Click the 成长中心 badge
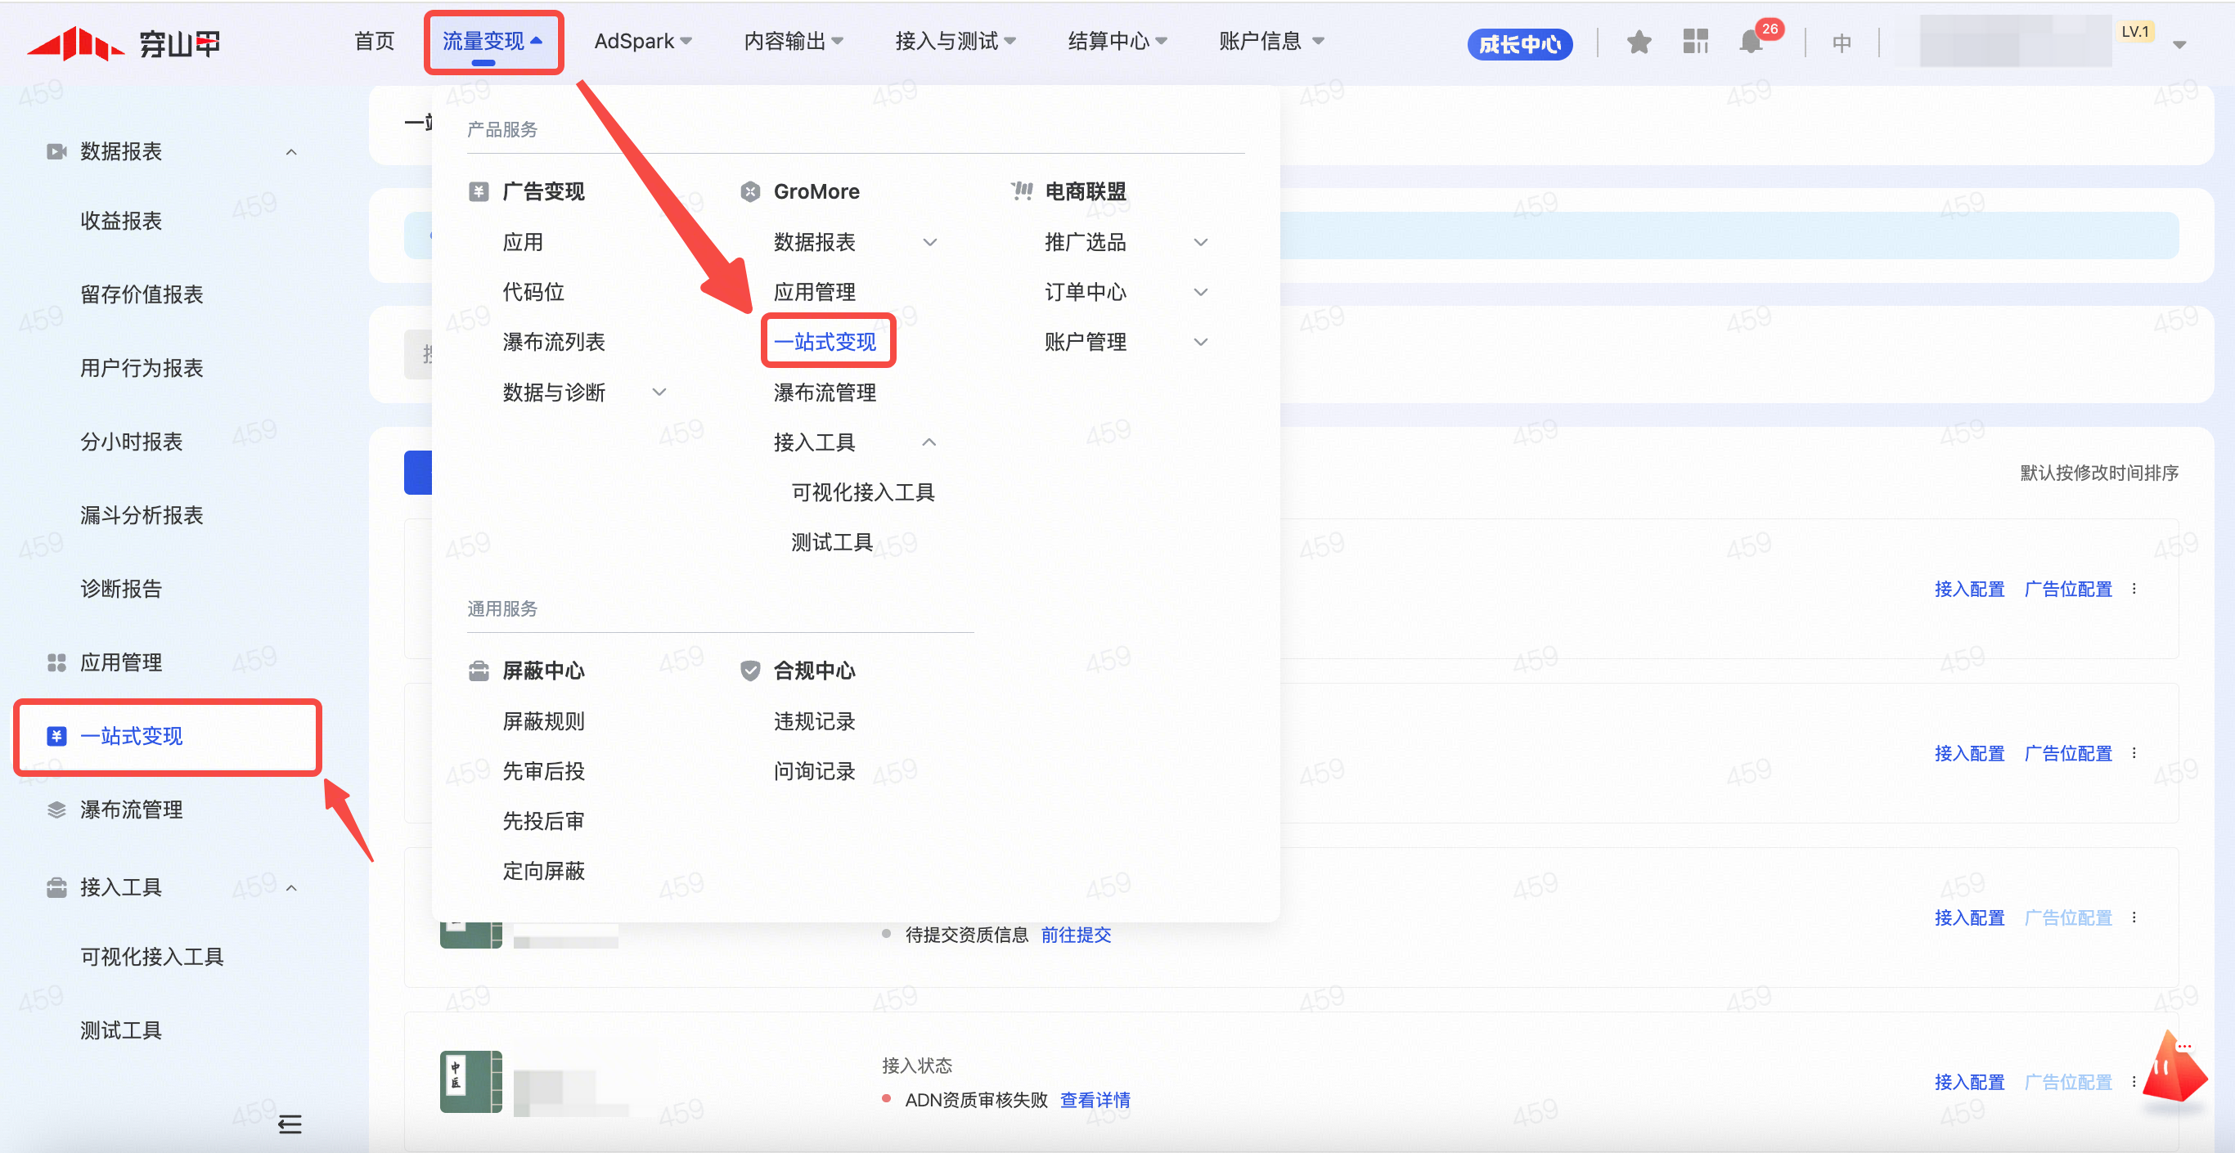The height and width of the screenshot is (1153, 2235). [x=1519, y=43]
